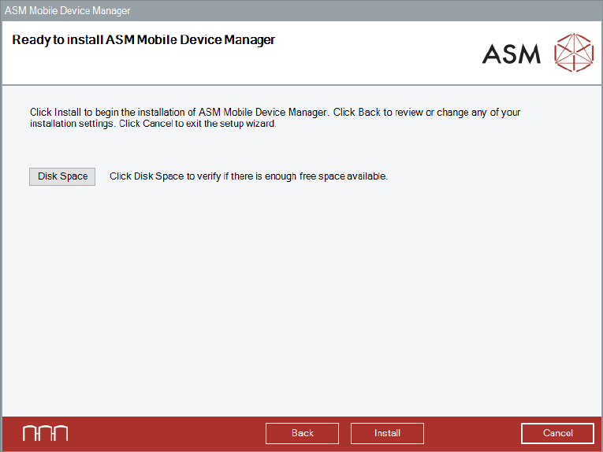Go back with the Back button

tap(302, 433)
